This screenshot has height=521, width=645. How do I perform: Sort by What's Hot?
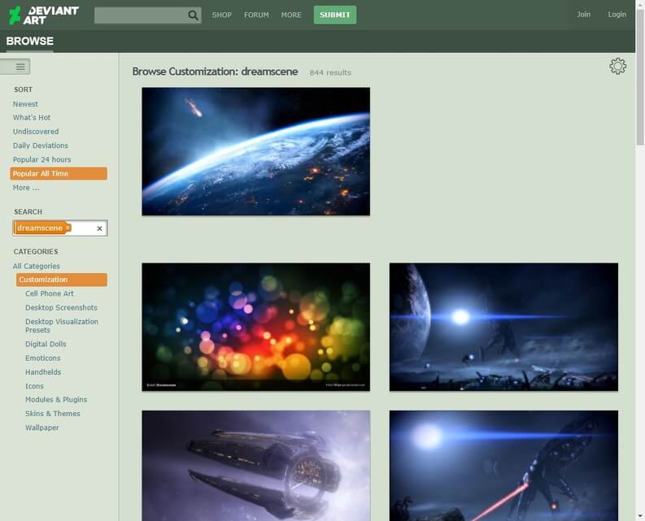tap(32, 118)
